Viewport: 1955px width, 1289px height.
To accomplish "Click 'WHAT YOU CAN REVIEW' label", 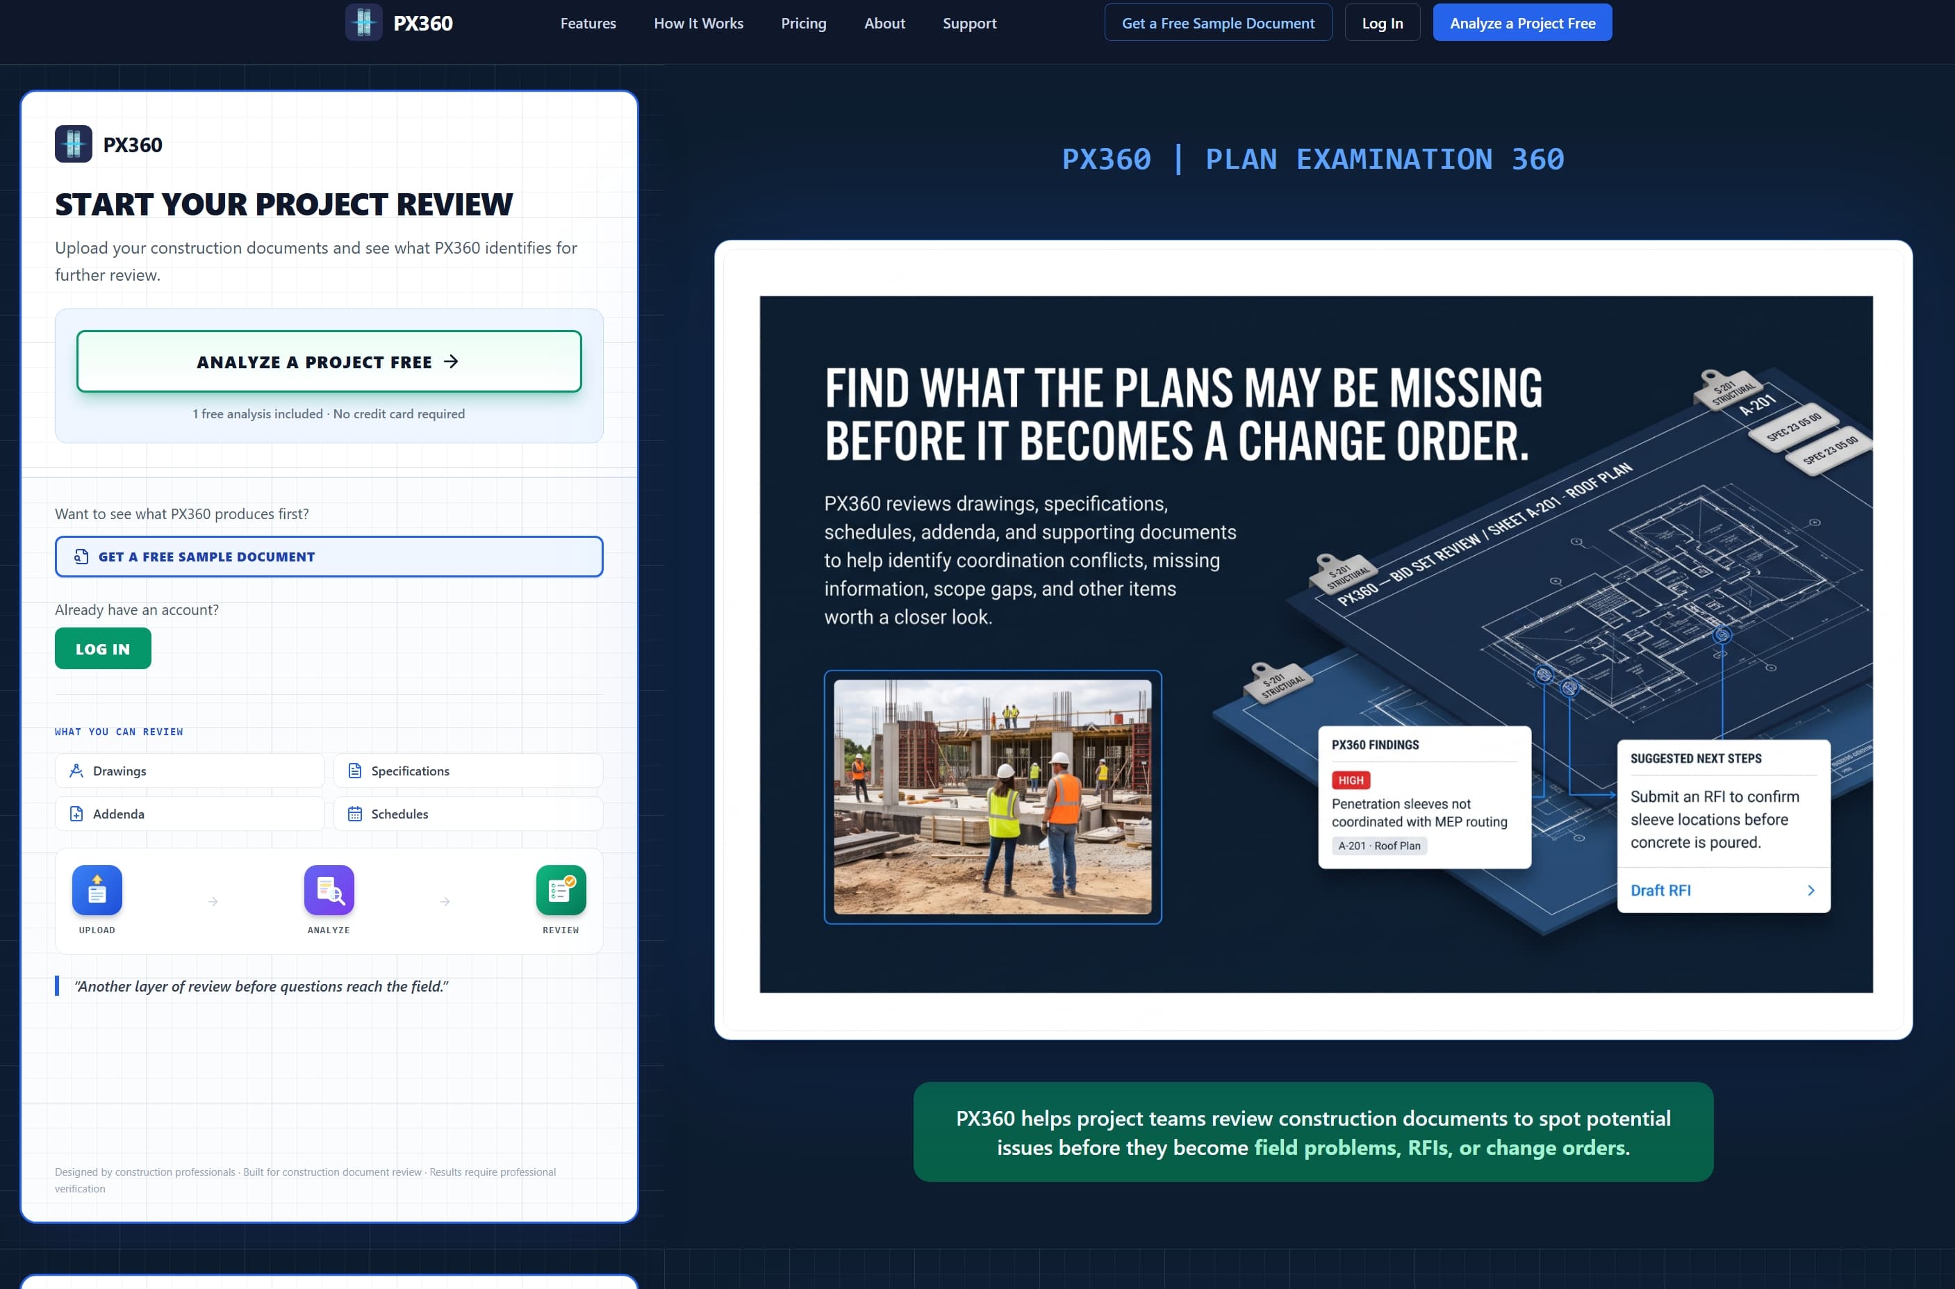I will (x=119, y=732).
